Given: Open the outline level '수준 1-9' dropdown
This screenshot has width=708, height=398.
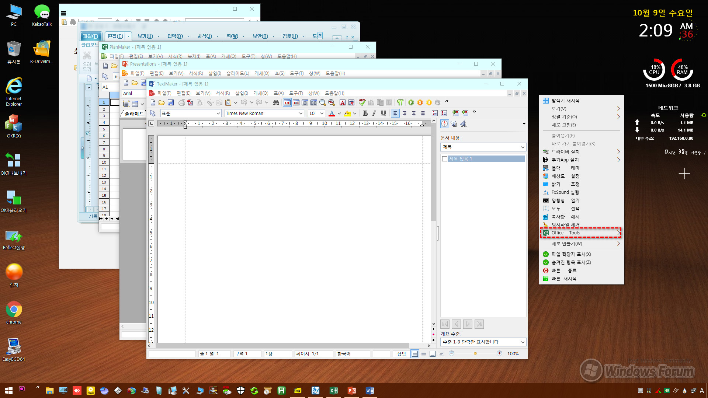Looking at the screenshot, I should tap(483, 342).
